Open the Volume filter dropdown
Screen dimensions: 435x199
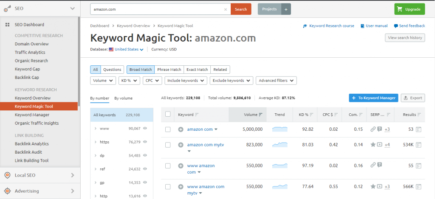(103, 81)
